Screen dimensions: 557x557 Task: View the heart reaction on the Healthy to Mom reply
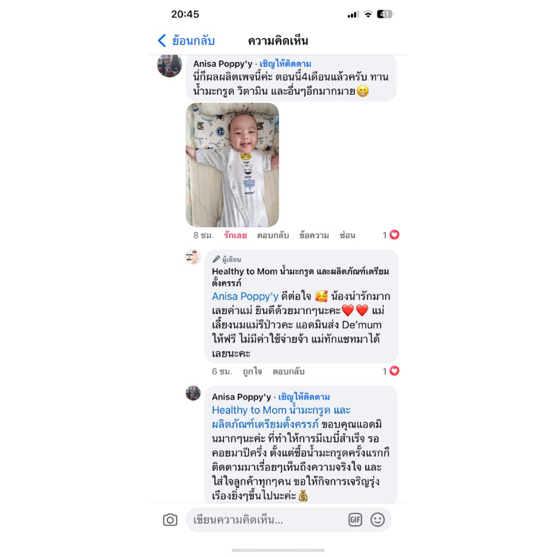point(391,371)
